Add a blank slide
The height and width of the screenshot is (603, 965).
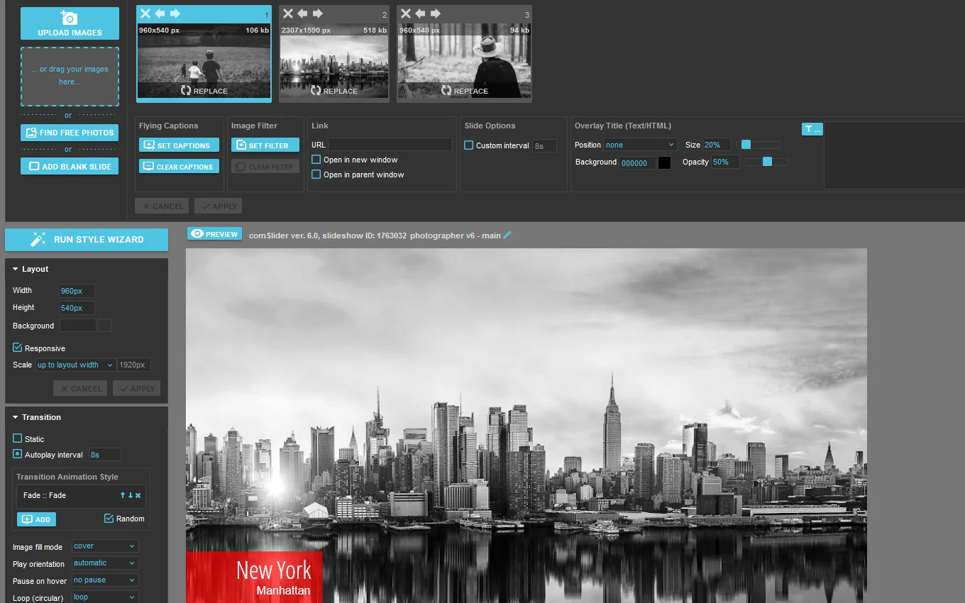(70, 167)
